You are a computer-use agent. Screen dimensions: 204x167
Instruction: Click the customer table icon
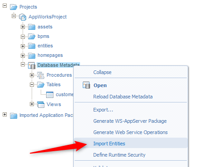click(50, 95)
